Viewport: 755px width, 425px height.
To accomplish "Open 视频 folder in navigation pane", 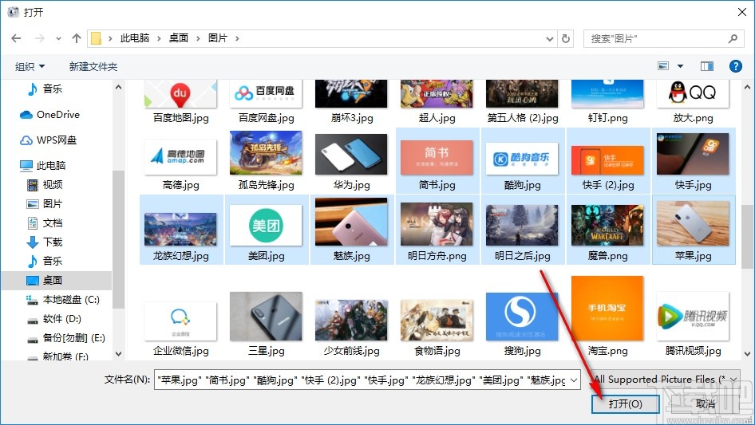I will tap(45, 184).
